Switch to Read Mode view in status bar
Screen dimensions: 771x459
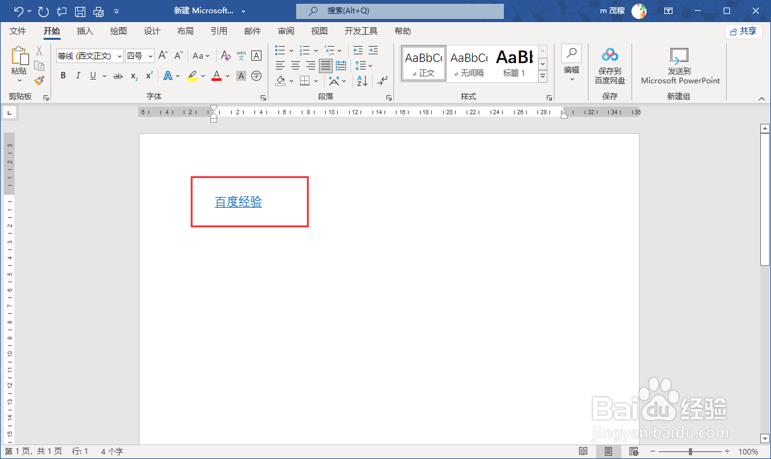[x=583, y=451]
